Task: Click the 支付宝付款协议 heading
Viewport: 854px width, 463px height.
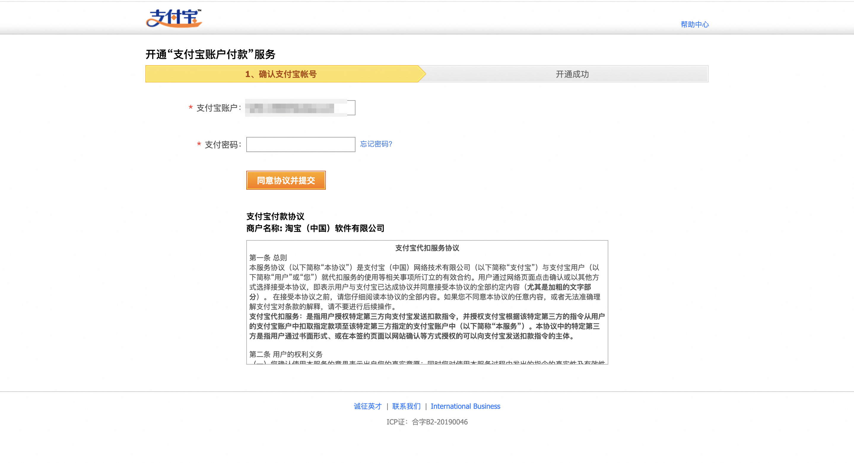Action: coord(275,216)
